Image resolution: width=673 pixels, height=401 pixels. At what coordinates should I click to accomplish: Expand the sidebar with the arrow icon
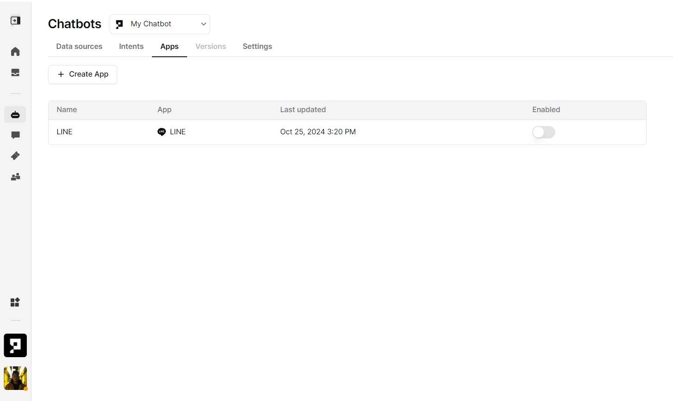15,21
